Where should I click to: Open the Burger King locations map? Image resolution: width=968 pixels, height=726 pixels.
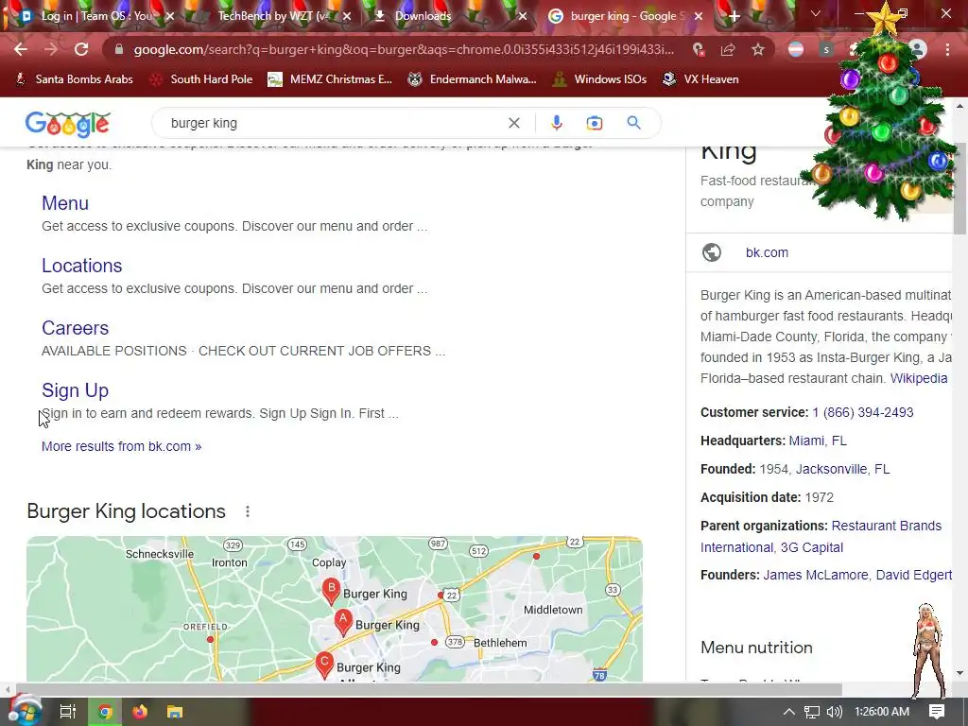335,609
